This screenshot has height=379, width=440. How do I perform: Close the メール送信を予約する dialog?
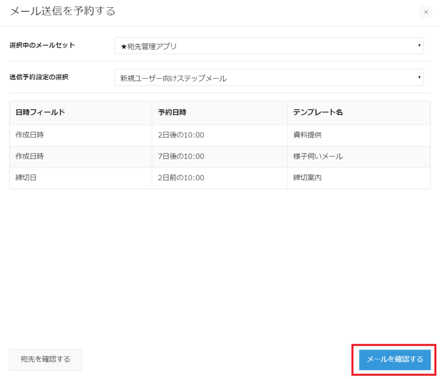425,12
